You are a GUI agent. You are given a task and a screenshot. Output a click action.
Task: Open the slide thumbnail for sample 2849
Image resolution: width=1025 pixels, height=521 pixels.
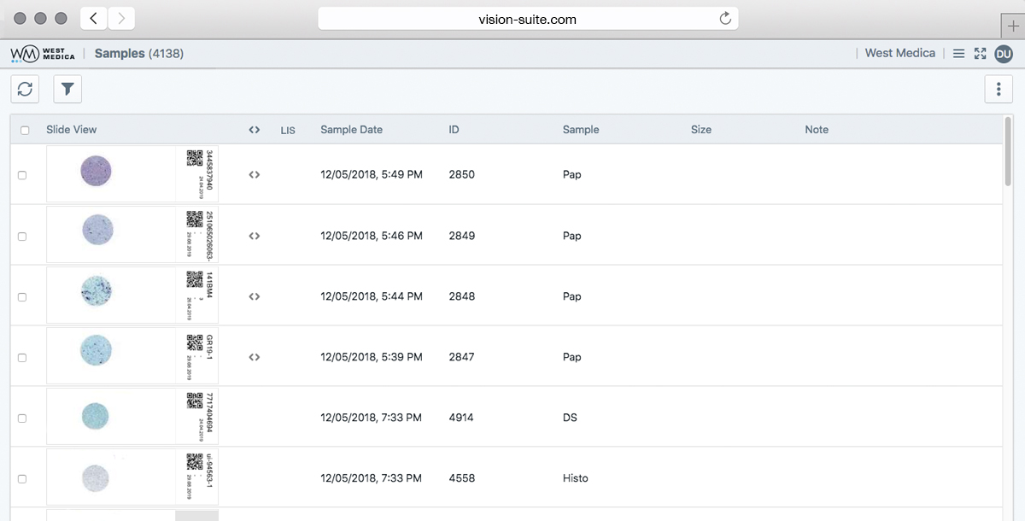click(x=132, y=236)
